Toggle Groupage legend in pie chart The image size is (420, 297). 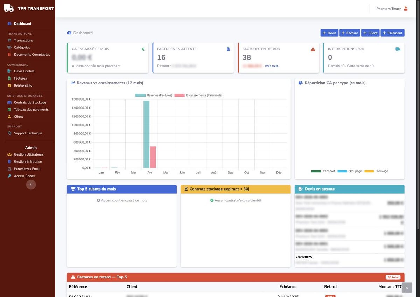[x=350, y=171]
